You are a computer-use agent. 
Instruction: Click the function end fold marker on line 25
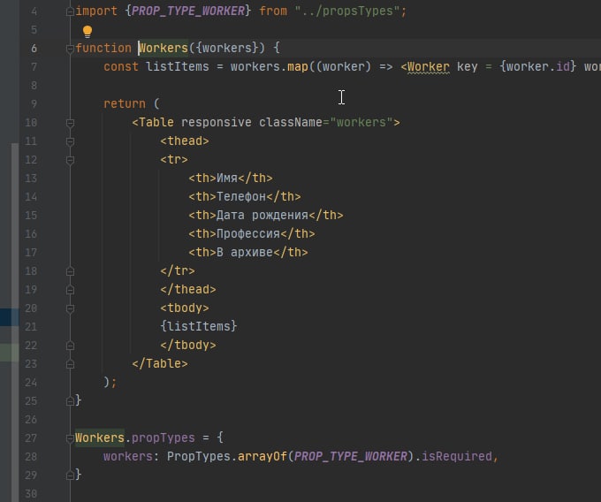click(70, 401)
